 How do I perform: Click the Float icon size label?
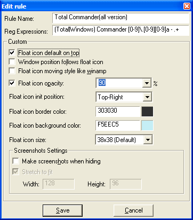(28, 140)
